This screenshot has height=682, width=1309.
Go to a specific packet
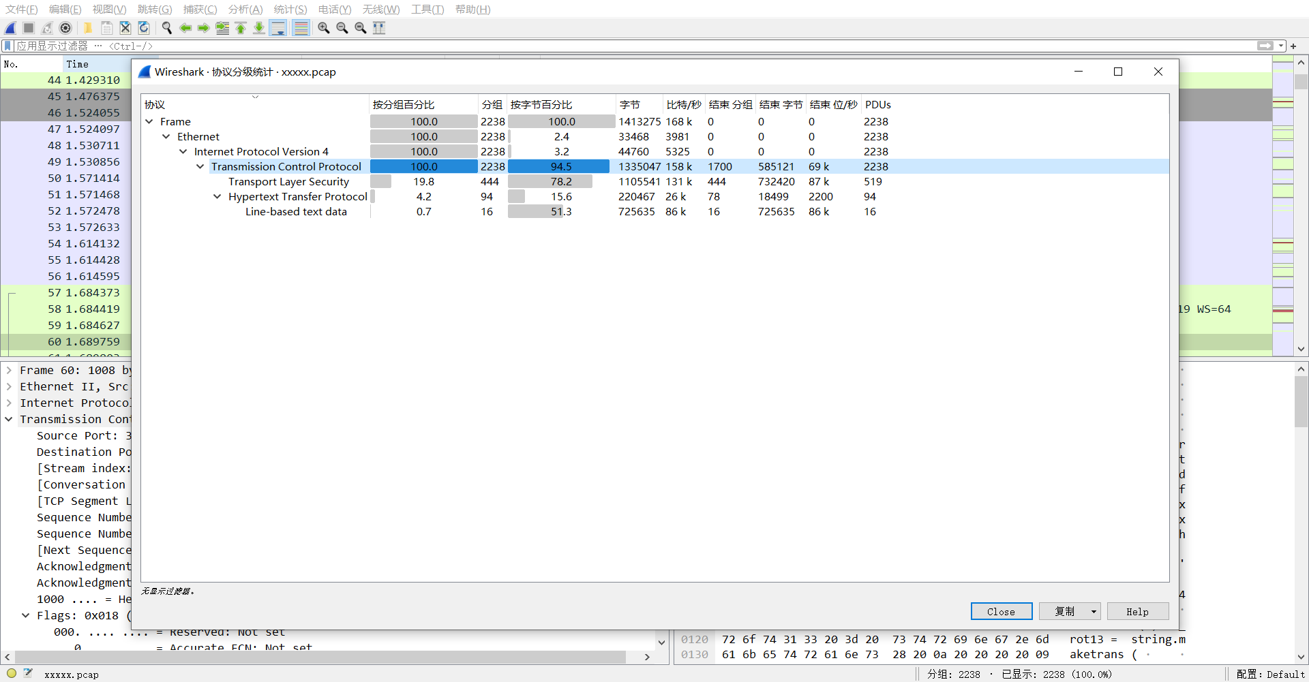tap(222, 28)
